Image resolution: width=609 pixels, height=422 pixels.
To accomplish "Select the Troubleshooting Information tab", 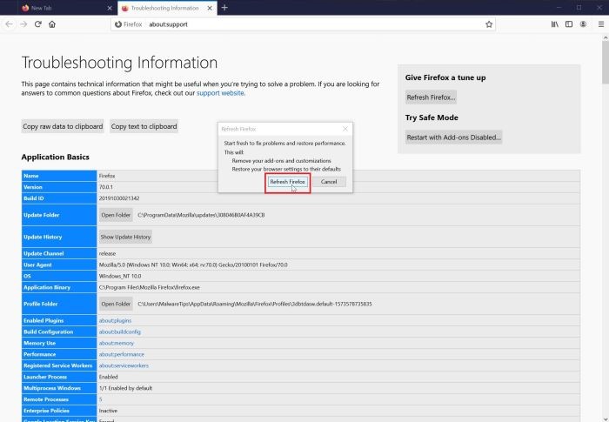I will click(167, 8).
